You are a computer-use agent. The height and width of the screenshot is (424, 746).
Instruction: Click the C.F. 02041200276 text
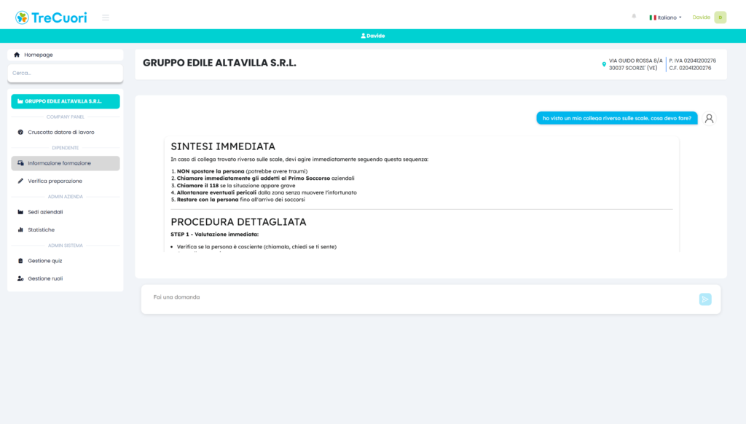(x=690, y=68)
